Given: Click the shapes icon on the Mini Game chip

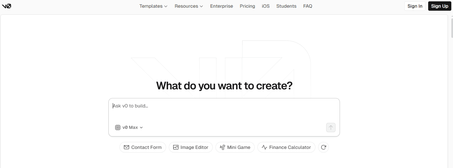Looking at the screenshot, I should click(222, 147).
